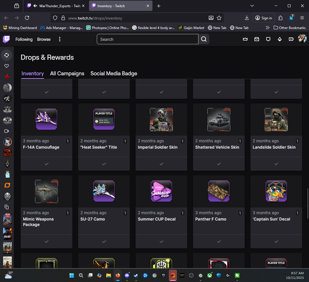Image resolution: width=309 pixels, height=282 pixels.
Task: Open the user avatar account menu
Action: point(302,39)
